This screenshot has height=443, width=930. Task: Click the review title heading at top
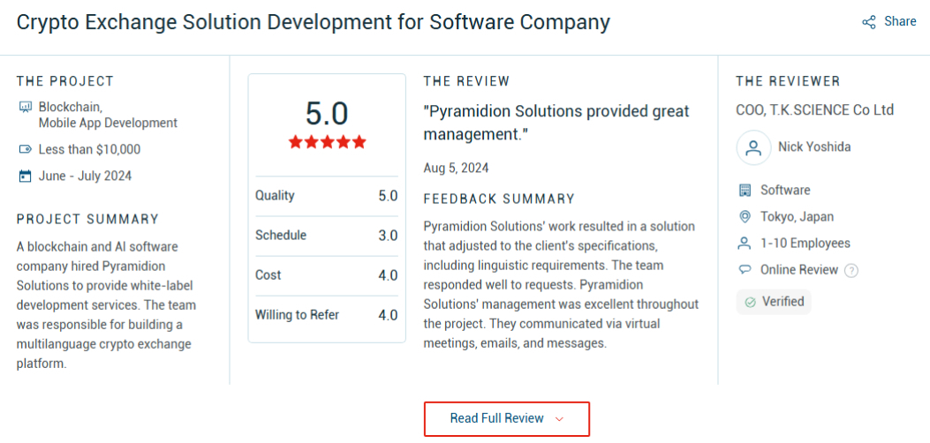tap(314, 22)
